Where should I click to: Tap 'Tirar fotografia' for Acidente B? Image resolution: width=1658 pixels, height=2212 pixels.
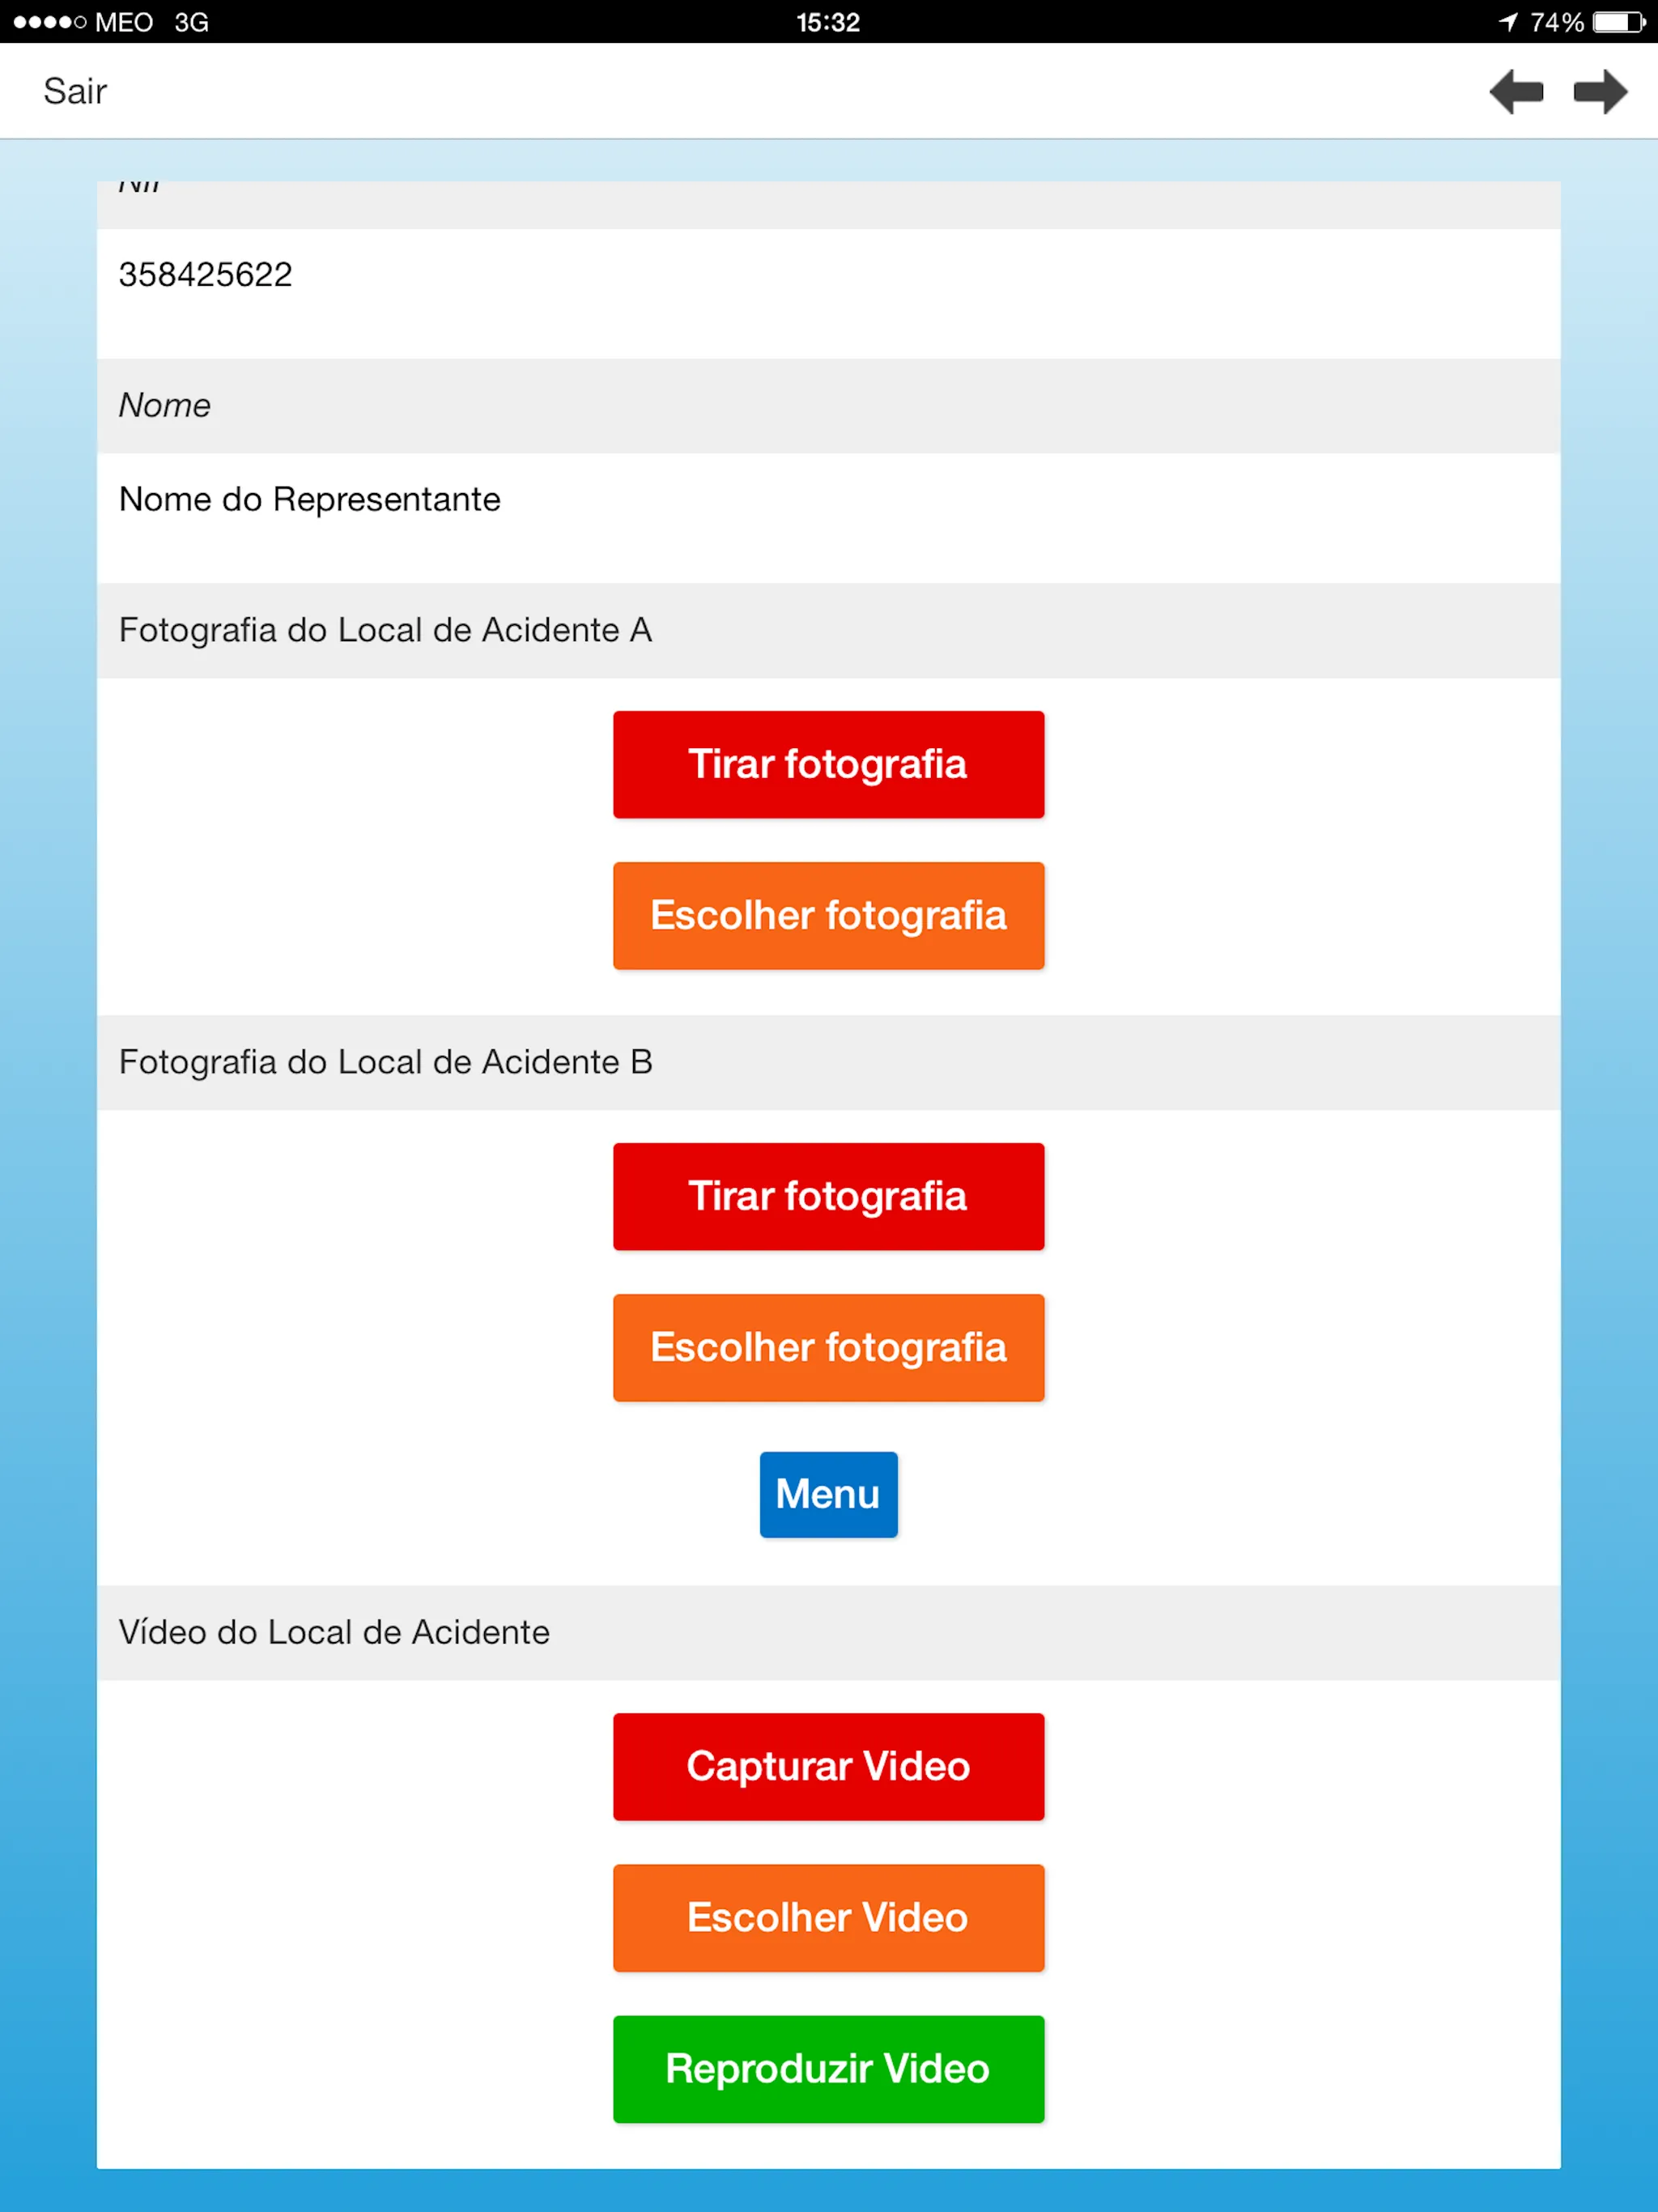point(827,1195)
